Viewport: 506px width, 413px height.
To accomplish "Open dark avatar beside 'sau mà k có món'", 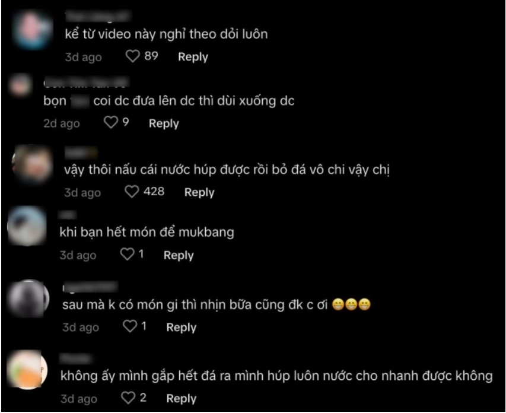I will pos(28,298).
